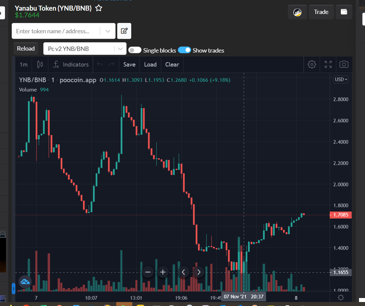Viewport: 365px width, 306px height.
Task: Take a chart snapshot with camera icon
Action: pos(344,65)
